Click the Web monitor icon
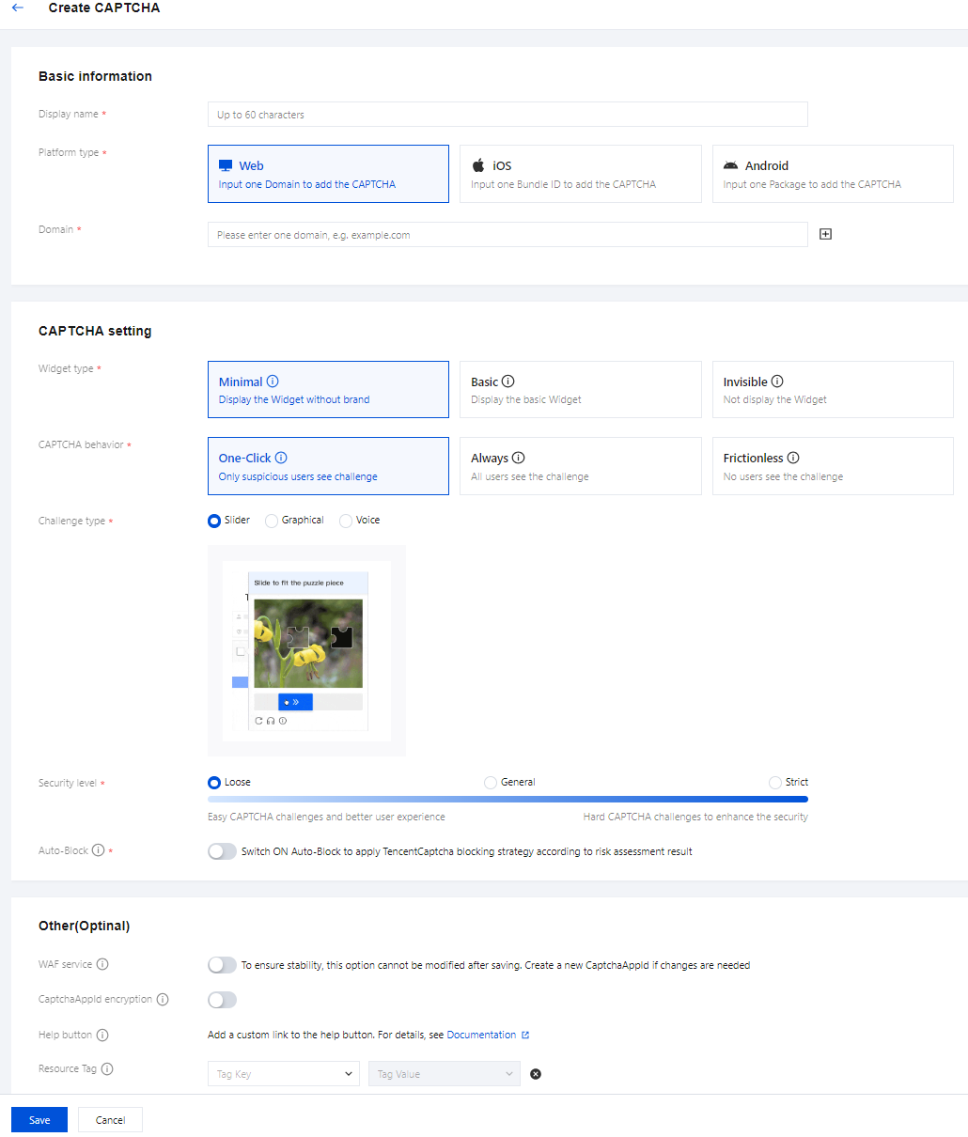968x1137 pixels. 226,165
